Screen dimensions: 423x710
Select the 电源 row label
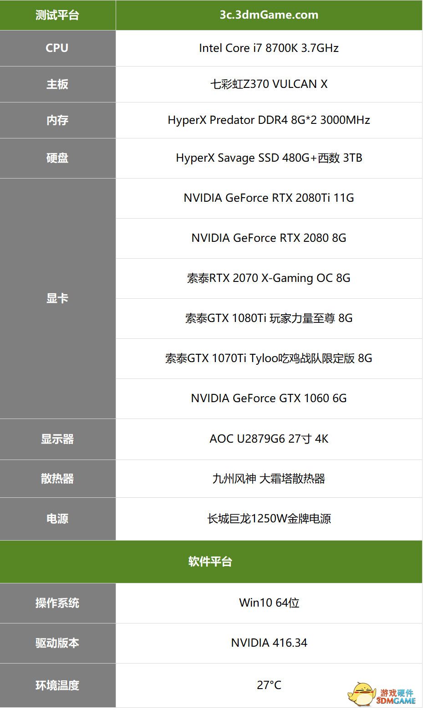(x=58, y=519)
